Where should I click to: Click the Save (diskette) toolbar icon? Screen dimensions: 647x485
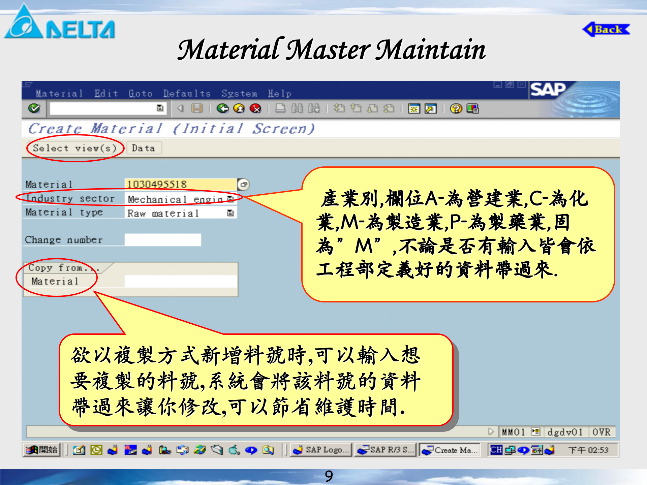click(x=198, y=108)
